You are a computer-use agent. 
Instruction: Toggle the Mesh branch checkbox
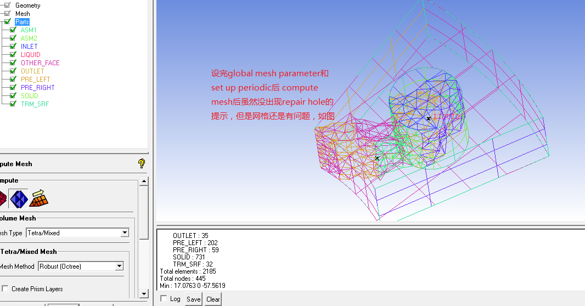coord(7,14)
